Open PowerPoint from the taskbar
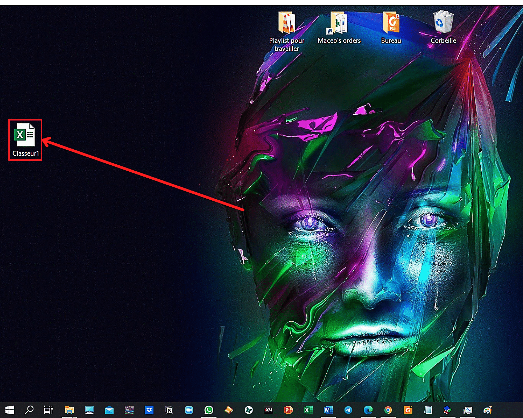This screenshot has width=523, height=418. (288, 410)
